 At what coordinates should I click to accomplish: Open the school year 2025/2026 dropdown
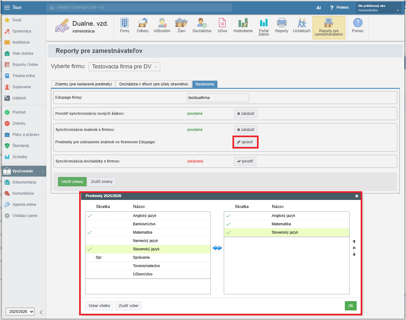(x=20, y=312)
